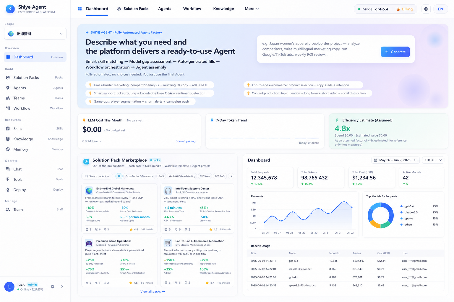Filter packs by SaaS chip
Viewport: 454px width, 302px height.
[x=161, y=176]
